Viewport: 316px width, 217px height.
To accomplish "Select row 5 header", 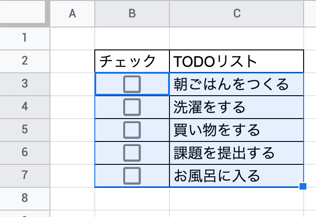I will pyautogui.click(x=25, y=130).
